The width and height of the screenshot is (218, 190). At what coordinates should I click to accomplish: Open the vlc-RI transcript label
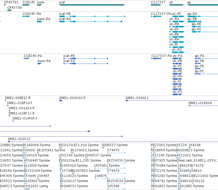pyautogui.click(x=173, y=45)
